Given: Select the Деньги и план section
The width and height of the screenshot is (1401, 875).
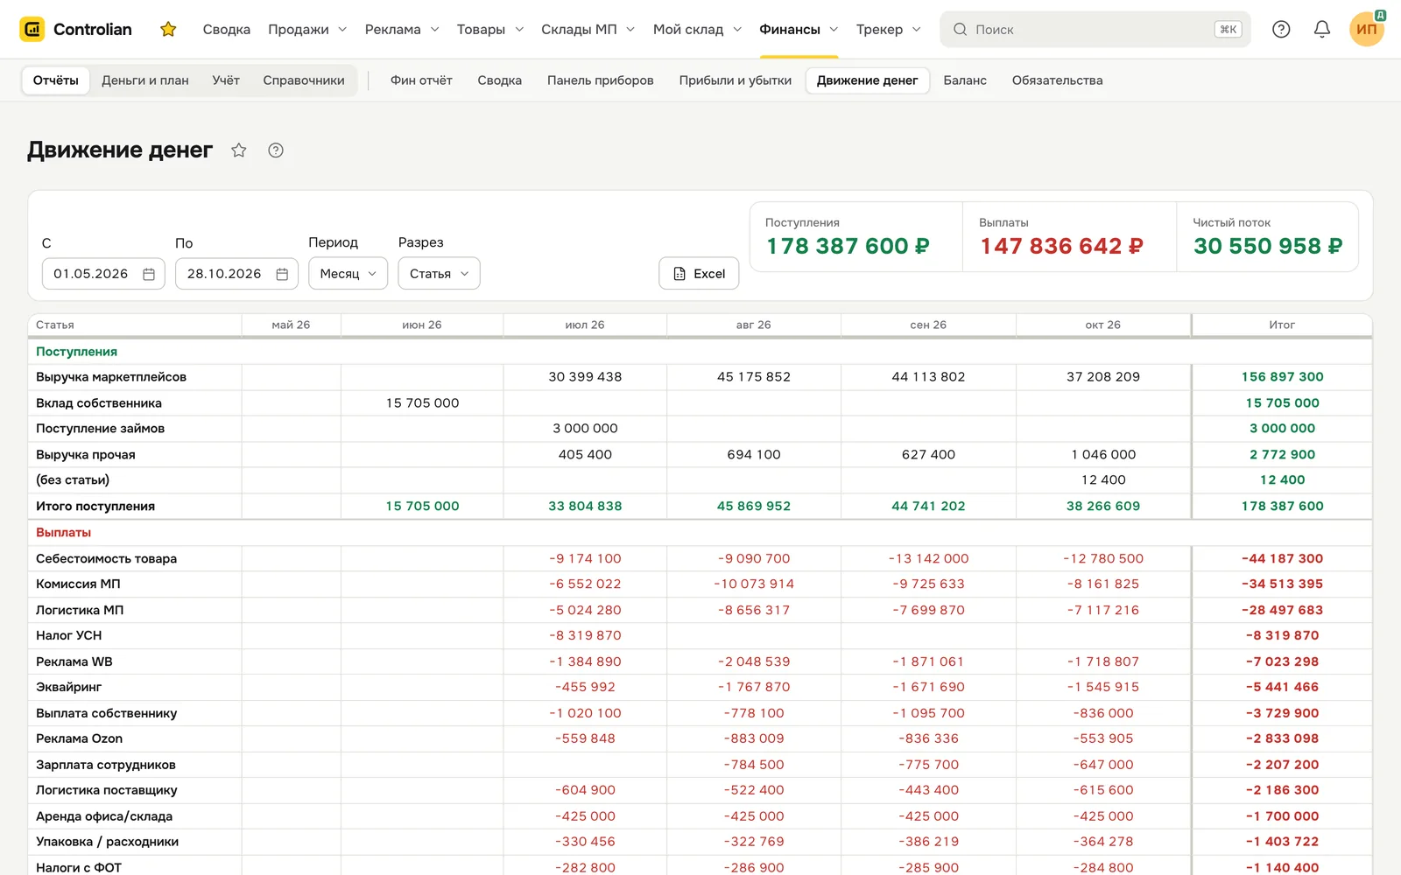Looking at the screenshot, I should pyautogui.click(x=145, y=80).
